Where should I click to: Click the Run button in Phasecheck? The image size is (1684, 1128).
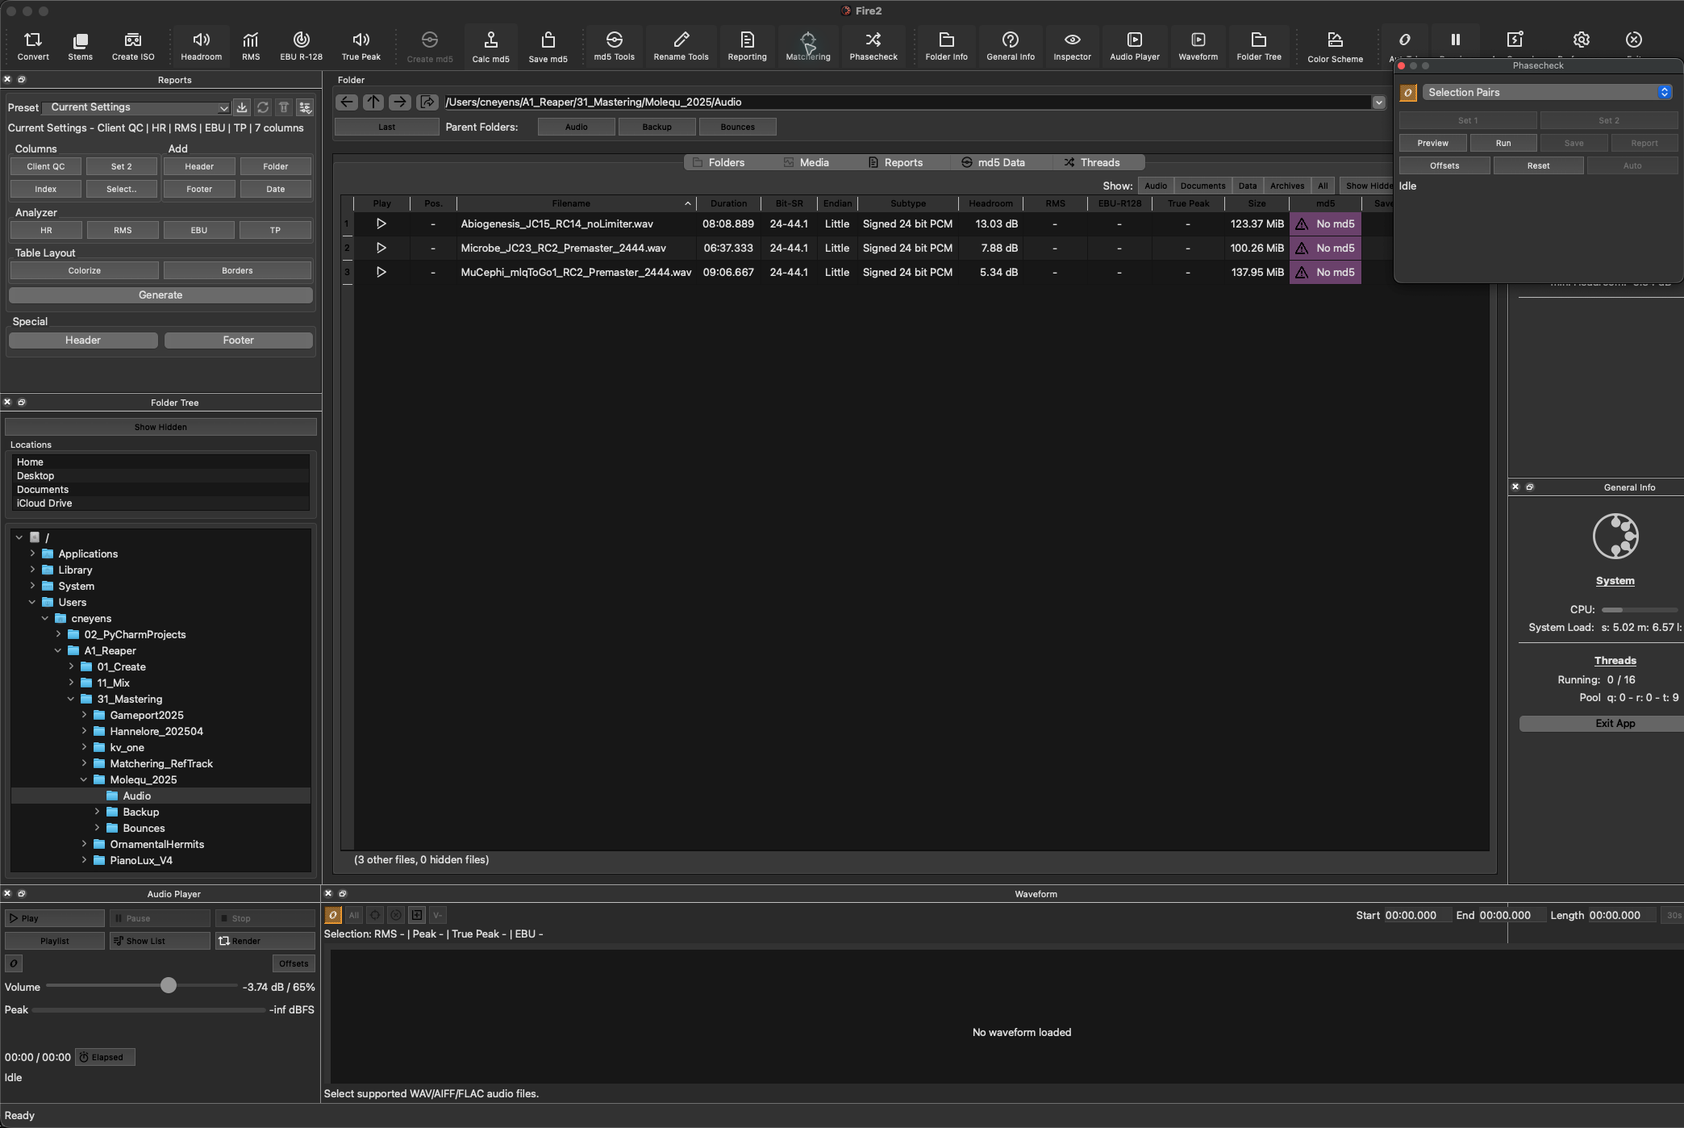click(1503, 143)
